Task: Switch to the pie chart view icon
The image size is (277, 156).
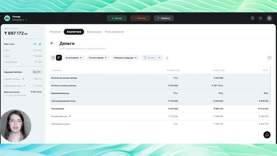Action: coord(53,58)
